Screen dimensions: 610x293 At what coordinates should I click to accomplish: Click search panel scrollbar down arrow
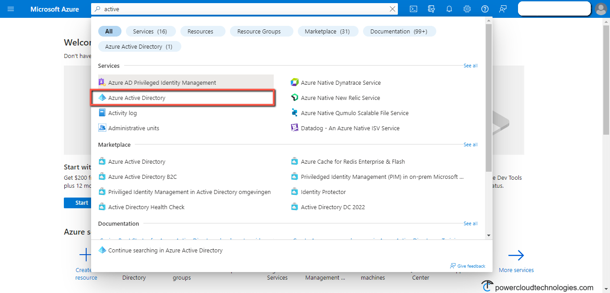(x=489, y=235)
